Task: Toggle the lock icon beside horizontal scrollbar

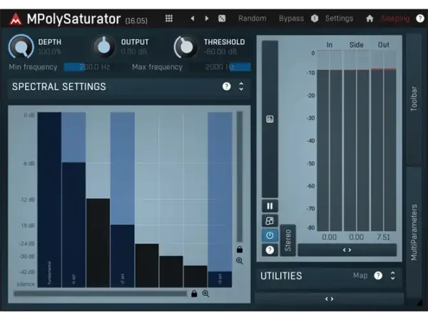Action: click(x=194, y=294)
